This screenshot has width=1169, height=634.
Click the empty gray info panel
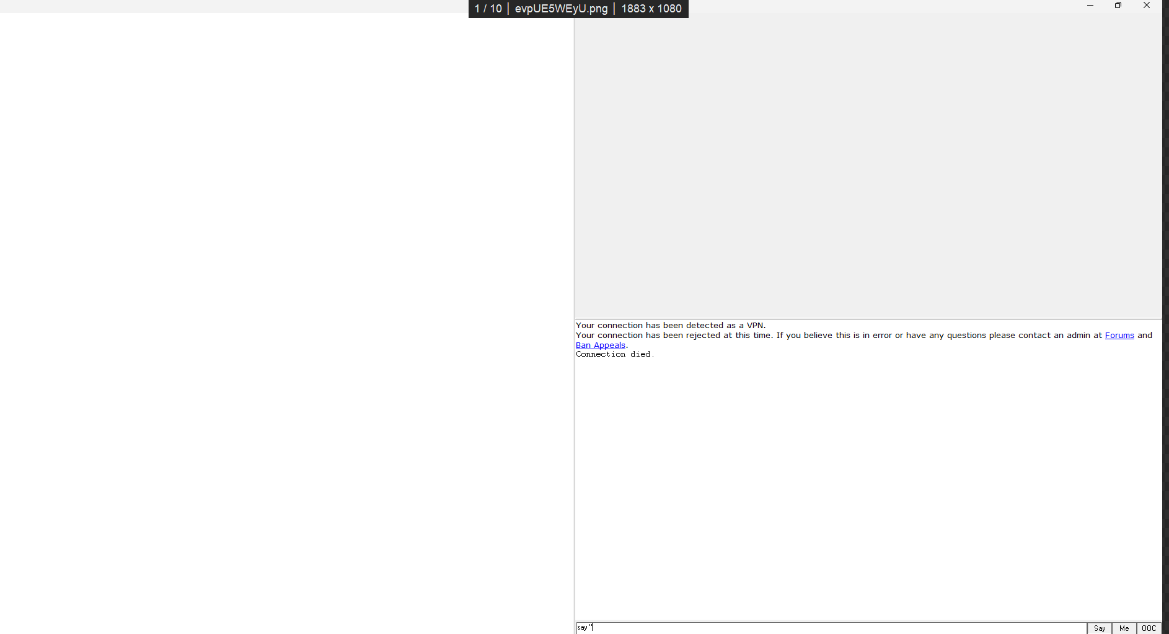[868, 167]
